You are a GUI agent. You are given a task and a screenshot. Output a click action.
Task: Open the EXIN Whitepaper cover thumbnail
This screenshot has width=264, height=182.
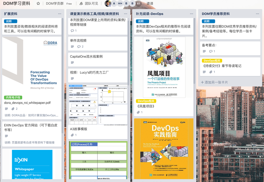point(32,164)
